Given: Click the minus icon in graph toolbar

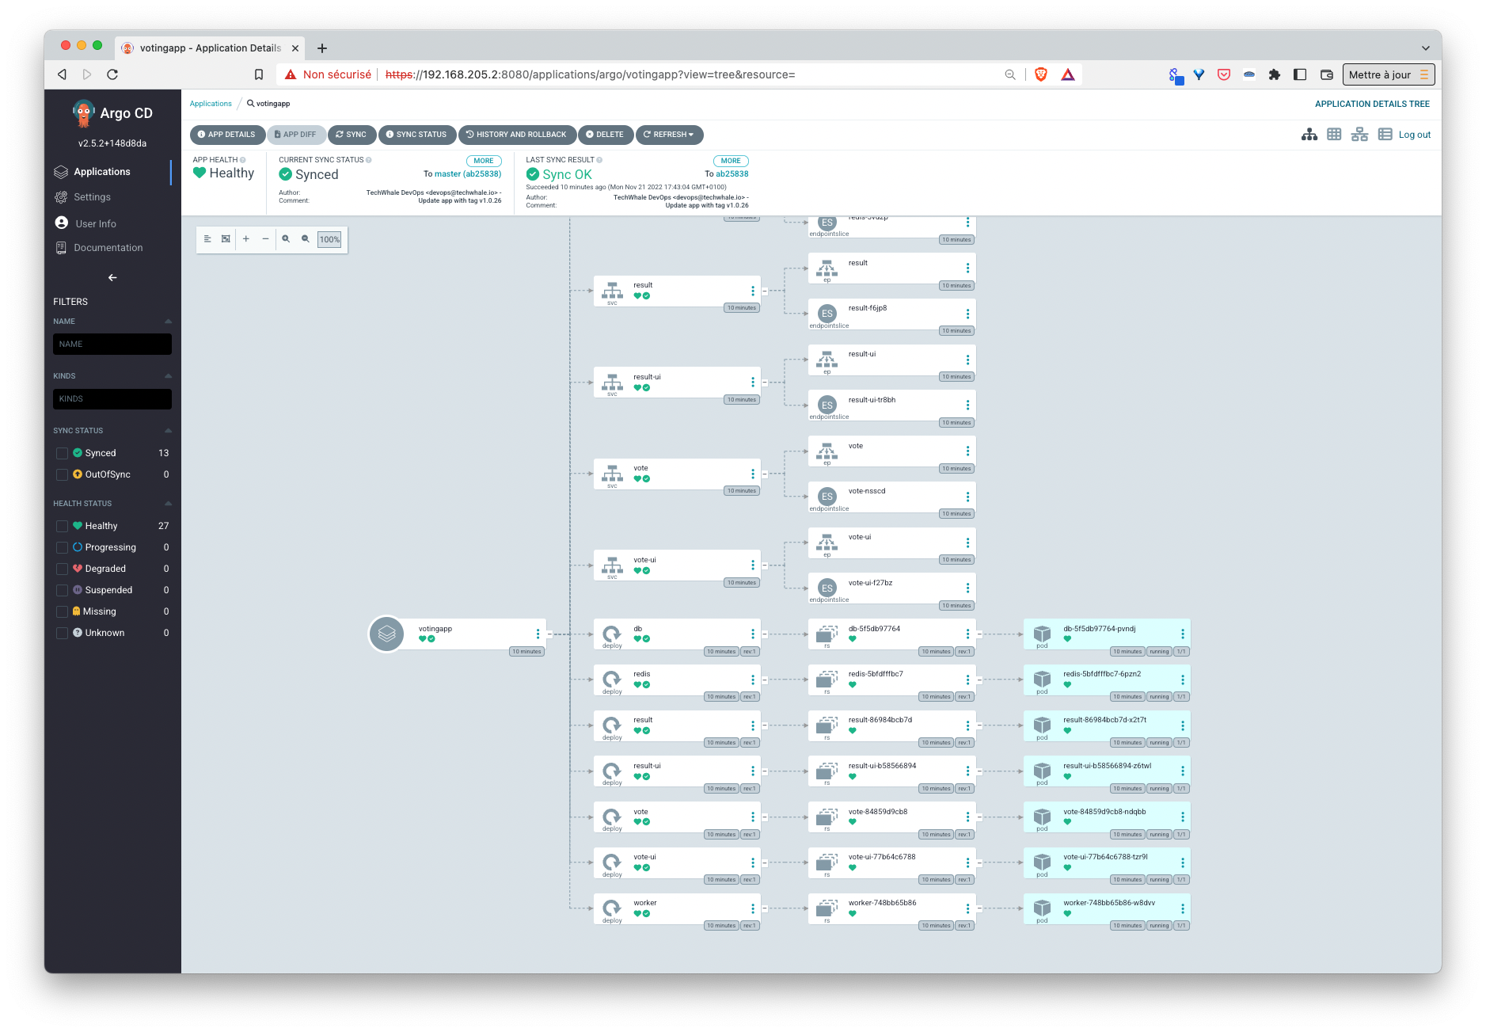Looking at the screenshot, I should point(265,239).
